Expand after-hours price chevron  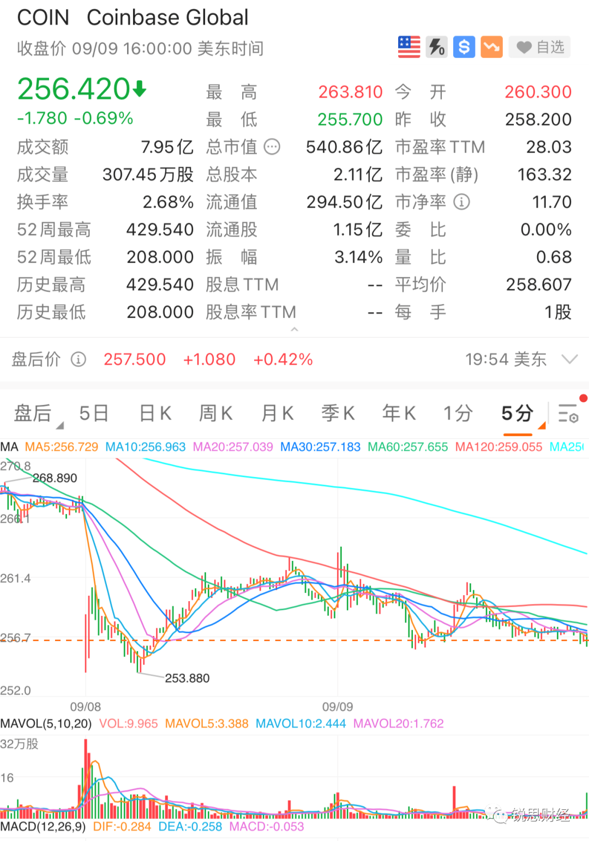pyautogui.click(x=569, y=359)
